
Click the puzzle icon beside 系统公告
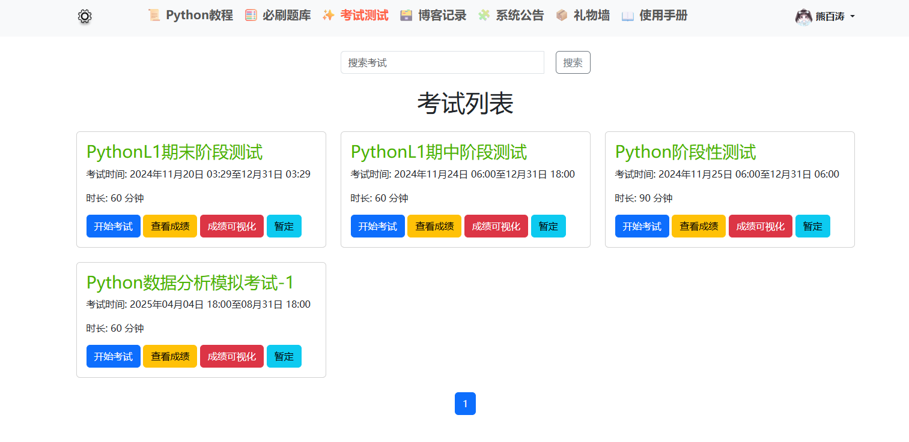pyautogui.click(x=484, y=16)
